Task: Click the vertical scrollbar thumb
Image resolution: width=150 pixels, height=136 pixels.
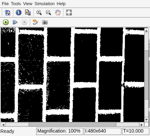Action: 147,75
